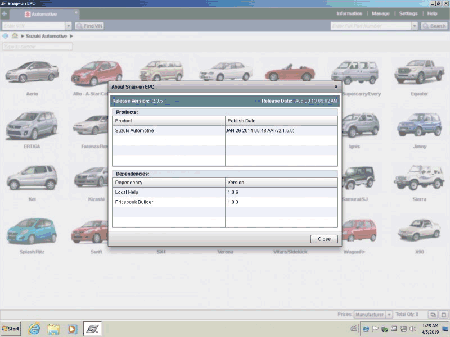Select the Jimny vehicle thumbnail
Image resolution: width=450 pixels, height=337 pixels.
tap(419, 124)
